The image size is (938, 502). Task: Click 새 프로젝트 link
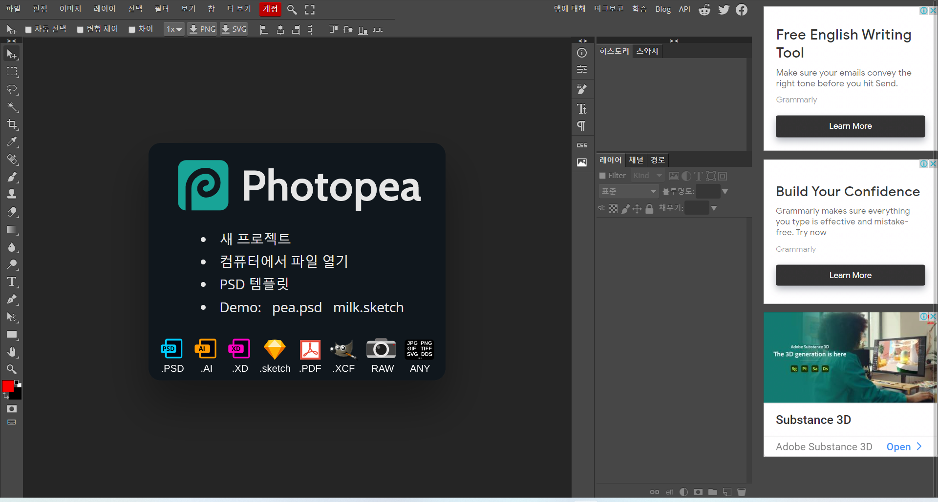click(x=255, y=239)
